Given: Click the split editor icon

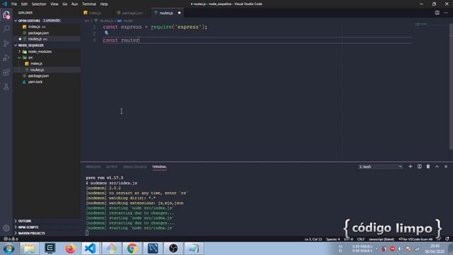Looking at the screenshot, I should click(x=437, y=13).
